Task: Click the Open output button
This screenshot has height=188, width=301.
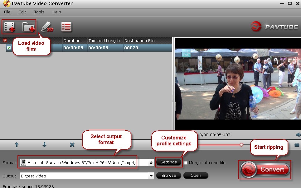Action: click(x=196, y=175)
